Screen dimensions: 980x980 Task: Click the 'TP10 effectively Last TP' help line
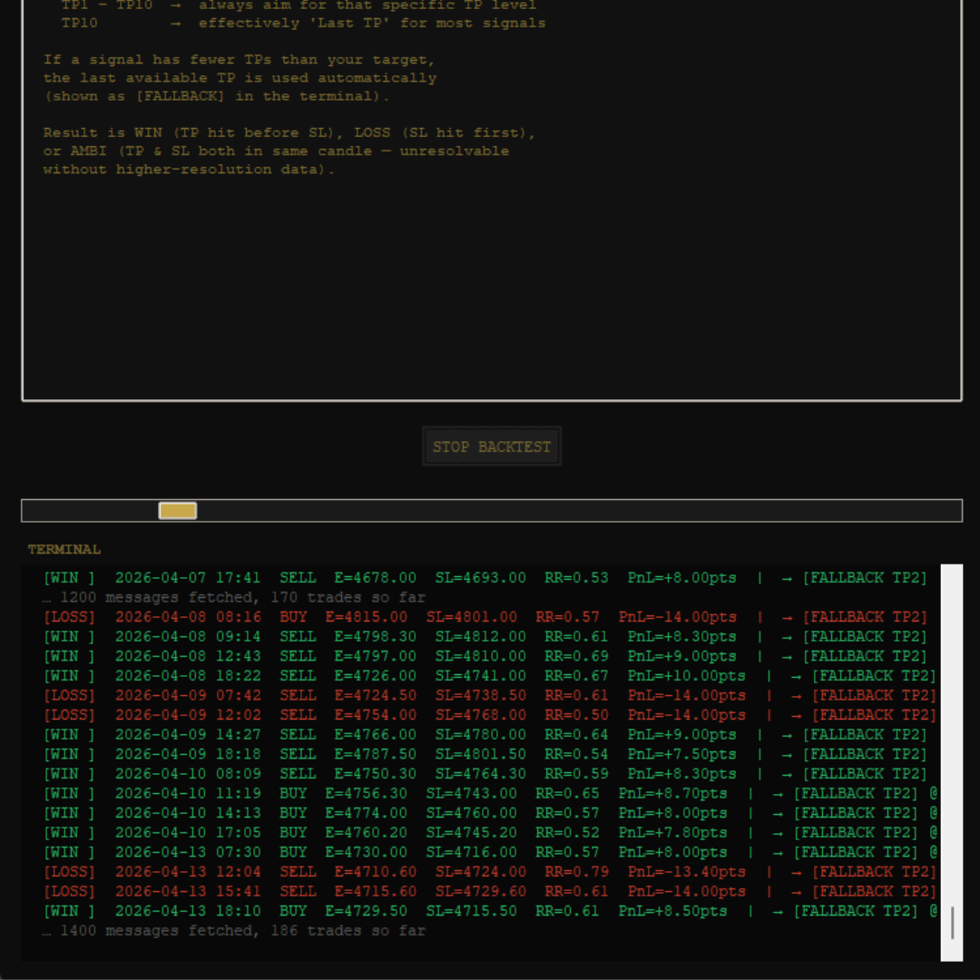pos(303,23)
